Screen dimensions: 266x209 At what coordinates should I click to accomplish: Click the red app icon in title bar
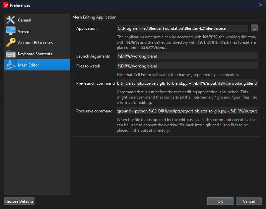(6, 5)
